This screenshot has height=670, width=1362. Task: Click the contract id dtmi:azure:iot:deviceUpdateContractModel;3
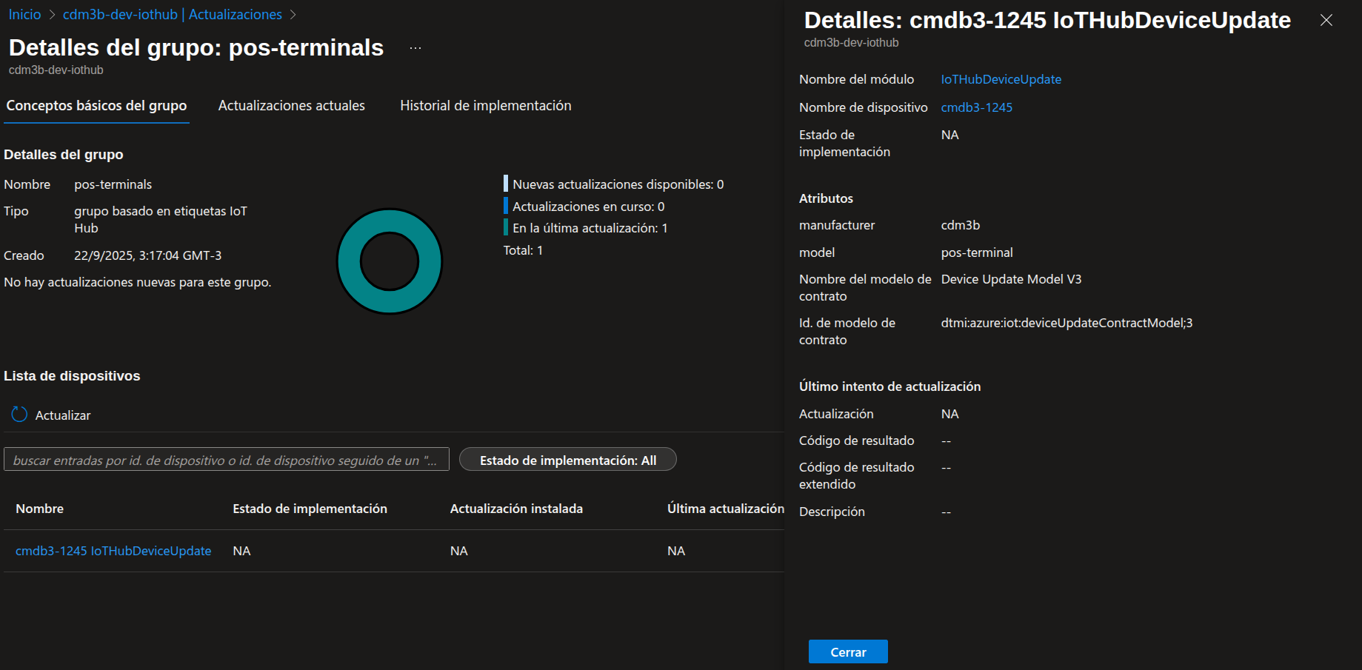(x=1067, y=323)
